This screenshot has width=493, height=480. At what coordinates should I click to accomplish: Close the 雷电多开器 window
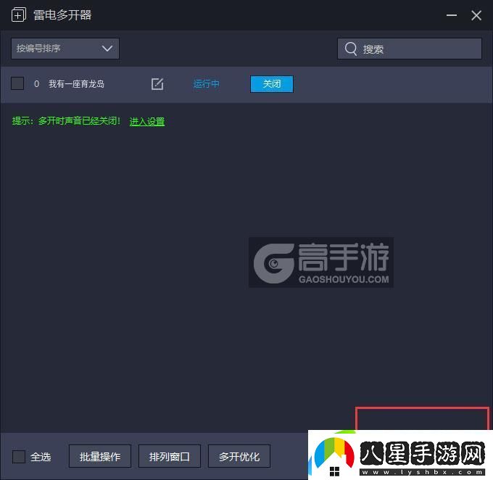[476, 15]
